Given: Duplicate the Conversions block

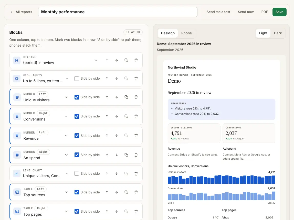Looking at the screenshot, I should click(x=126, y=116).
